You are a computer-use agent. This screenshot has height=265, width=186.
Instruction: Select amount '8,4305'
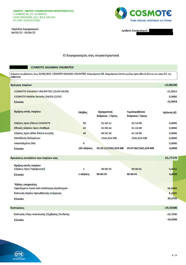point(173,193)
